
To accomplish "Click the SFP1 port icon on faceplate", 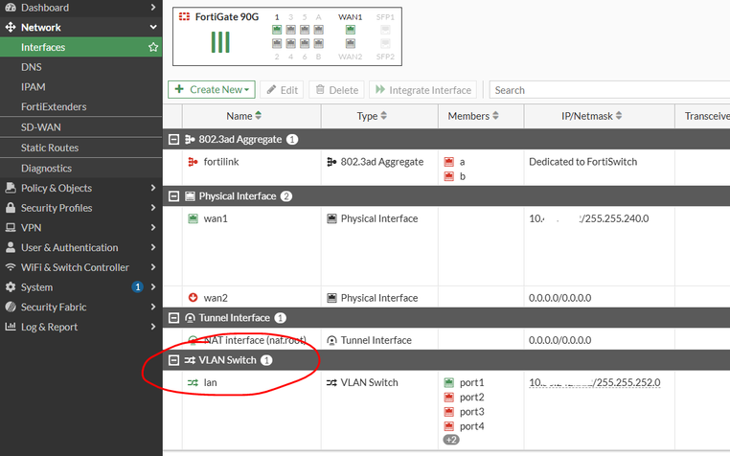I will tap(385, 30).
